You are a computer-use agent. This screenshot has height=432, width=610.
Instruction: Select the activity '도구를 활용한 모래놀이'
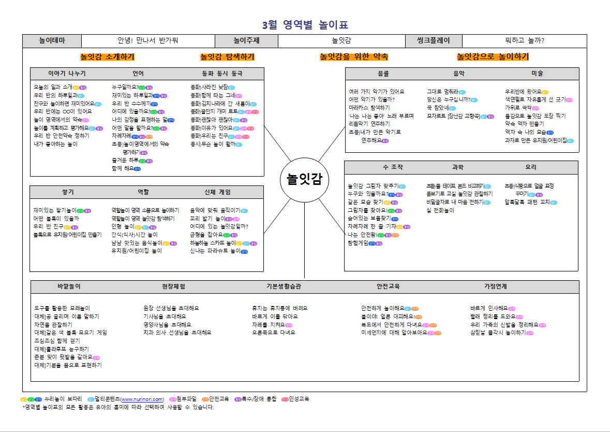pos(62,308)
